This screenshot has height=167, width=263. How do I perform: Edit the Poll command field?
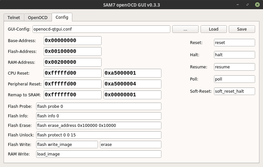coord(234,79)
